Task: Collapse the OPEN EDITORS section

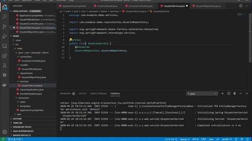Action: (x=33, y=11)
